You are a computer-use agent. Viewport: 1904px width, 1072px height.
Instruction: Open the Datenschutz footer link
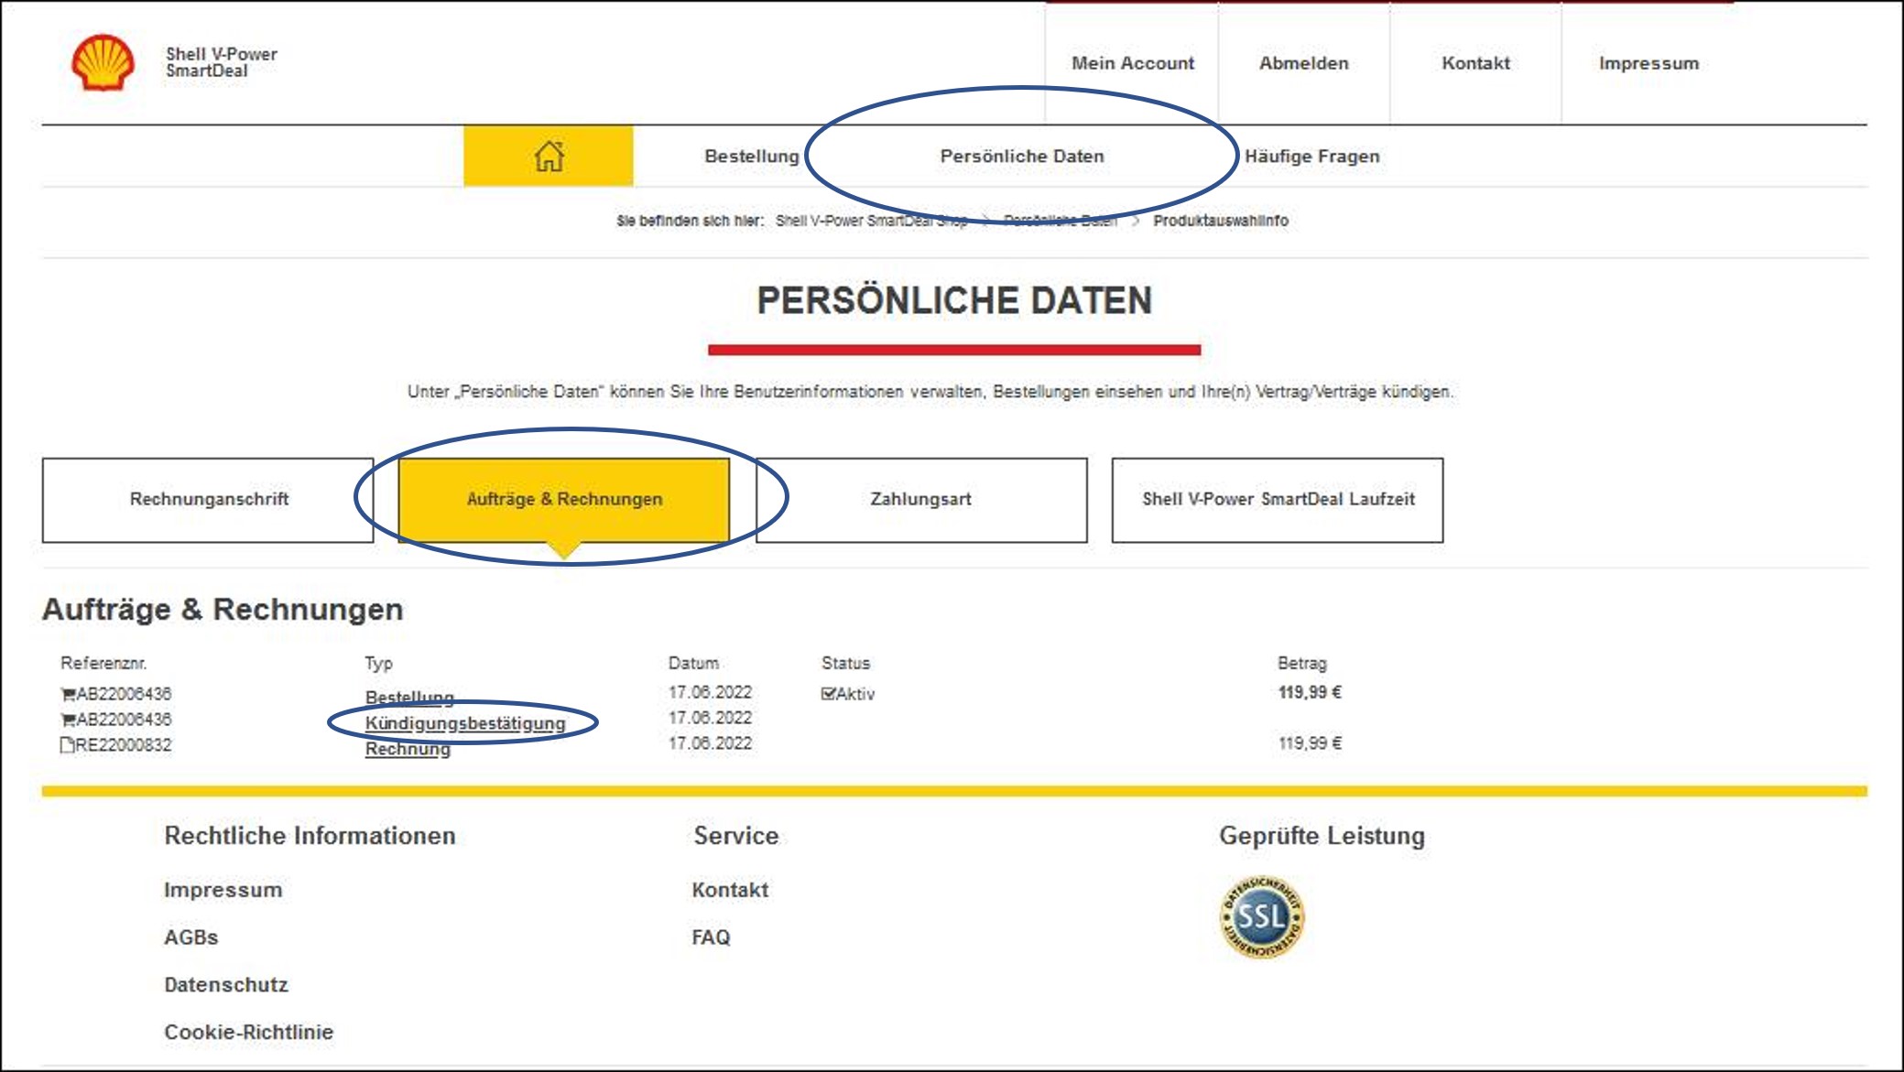coord(226,985)
